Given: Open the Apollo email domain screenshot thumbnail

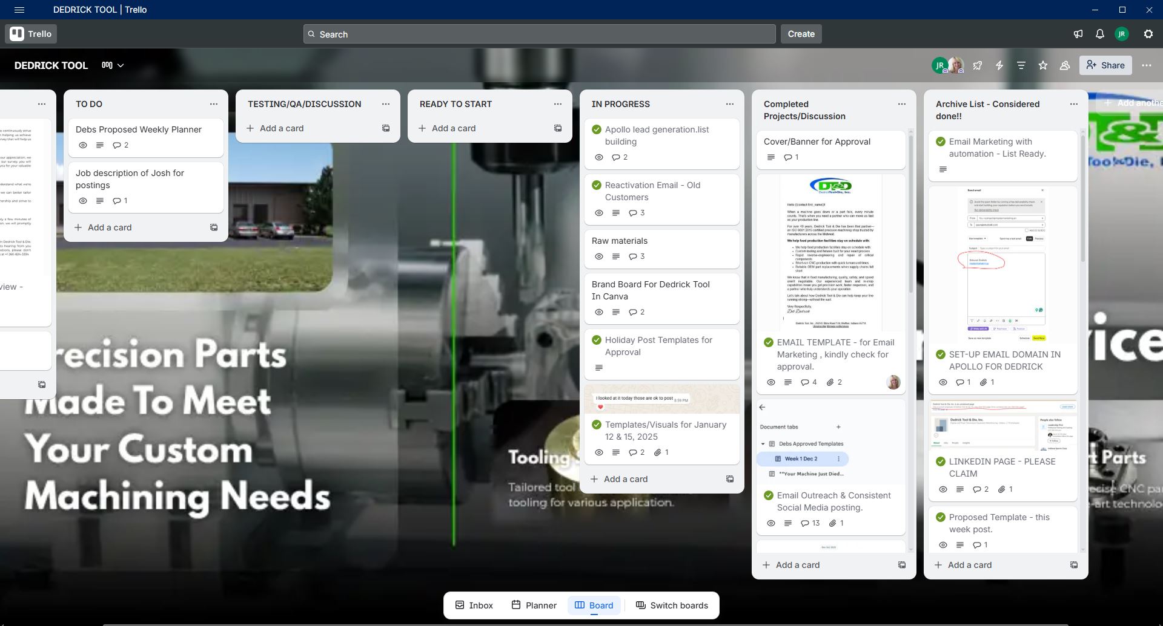Looking at the screenshot, I should tap(1003, 265).
